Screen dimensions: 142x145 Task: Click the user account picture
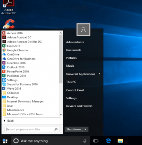tap(83, 30)
